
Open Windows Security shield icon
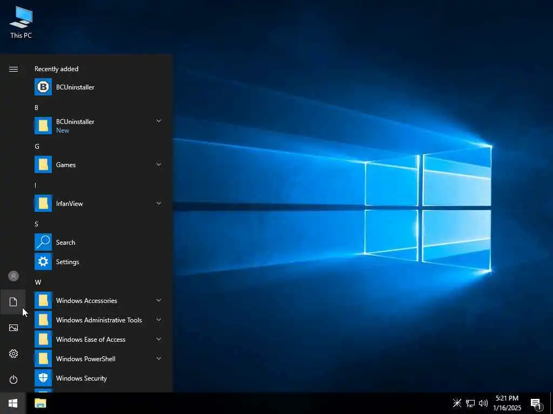click(x=43, y=378)
